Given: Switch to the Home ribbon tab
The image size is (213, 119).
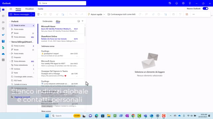Looking at the screenshot, I should [x=18, y=9].
